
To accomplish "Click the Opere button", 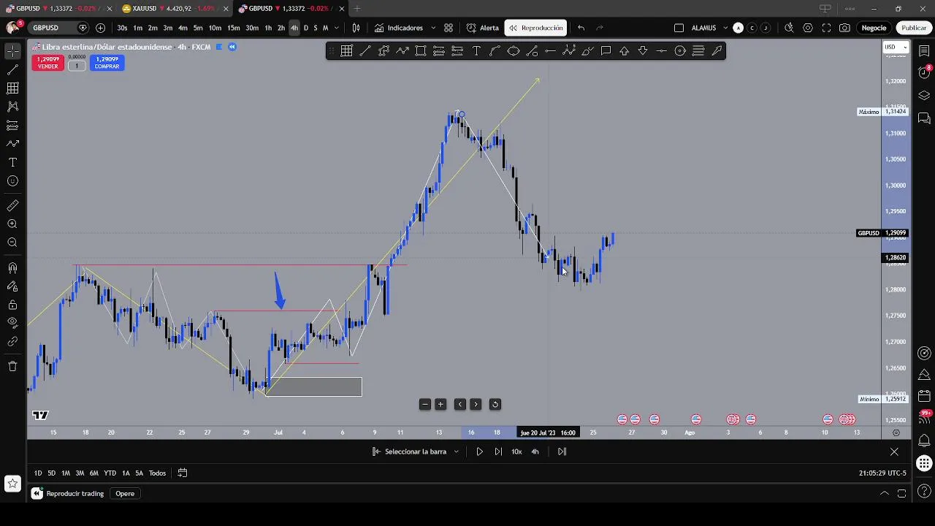I will [x=125, y=493].
